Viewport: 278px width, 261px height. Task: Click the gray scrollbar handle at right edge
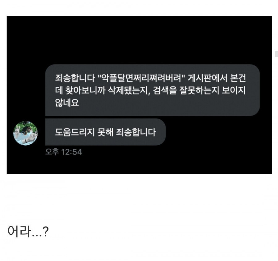coord(276,54)
